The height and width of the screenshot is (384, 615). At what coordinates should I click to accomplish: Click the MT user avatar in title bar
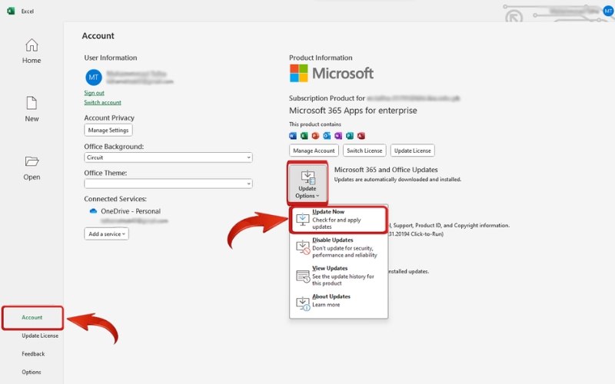coord(608,11)
